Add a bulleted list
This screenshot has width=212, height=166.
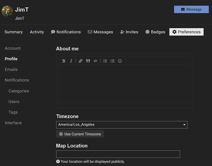point(105,61)
